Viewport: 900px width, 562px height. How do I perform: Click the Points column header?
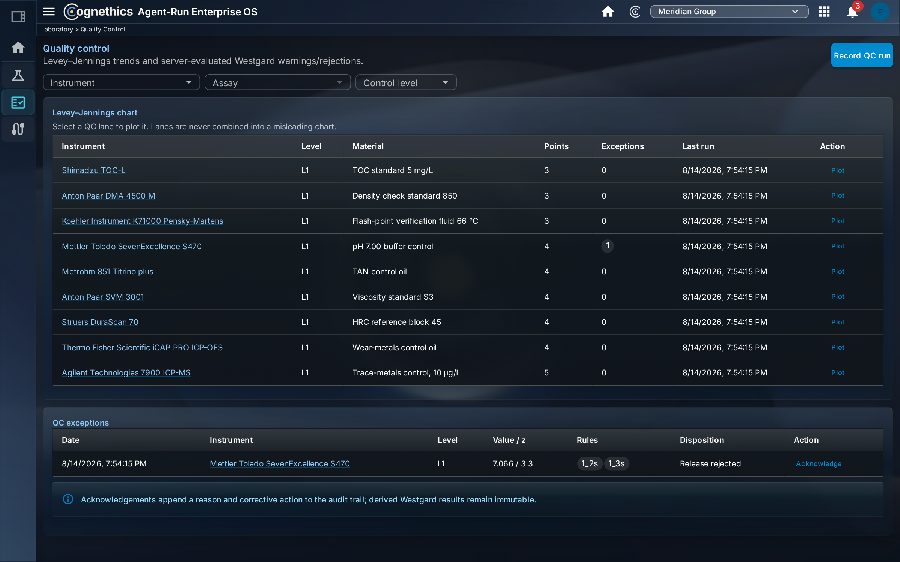pos(556,146)
